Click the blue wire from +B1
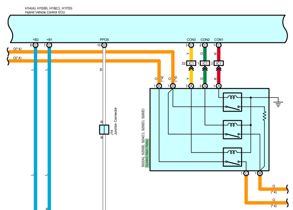This screenshot has width=293, height=210. pyautogui.click(x=49, y=129)
